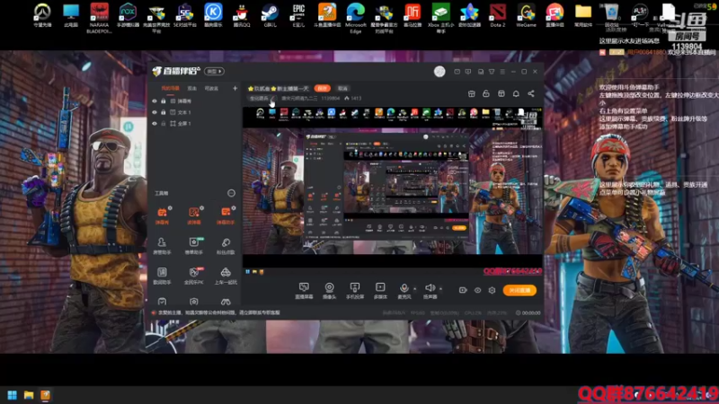The height and width of the screenshot is (404, 719).
Task: Toggle the unlock padlock icon in the header
Action: pos(486,93)
